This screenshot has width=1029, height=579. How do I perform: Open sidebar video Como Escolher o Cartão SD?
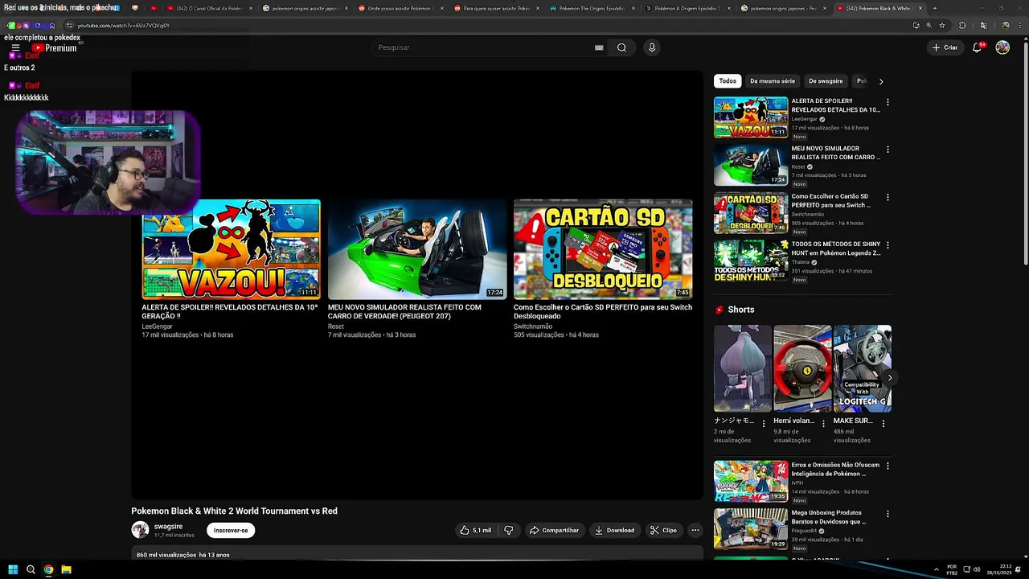pos(751,212)
